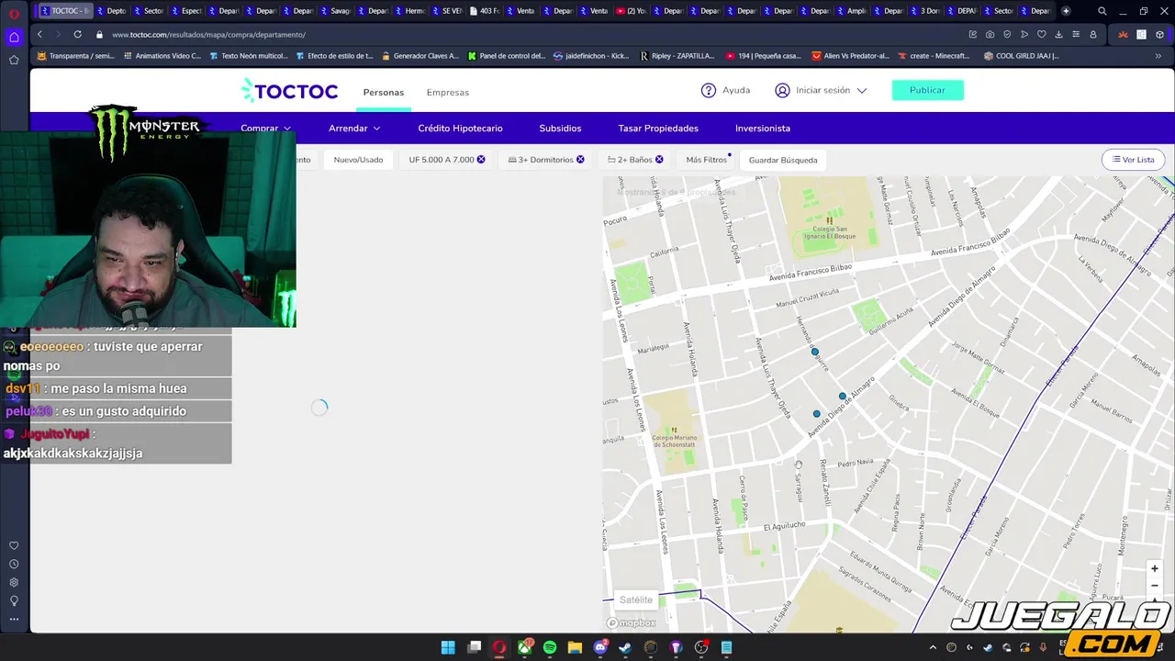
Task: Remove the UF 5.000 A 7.000 filter
Action: pos(481,160)
